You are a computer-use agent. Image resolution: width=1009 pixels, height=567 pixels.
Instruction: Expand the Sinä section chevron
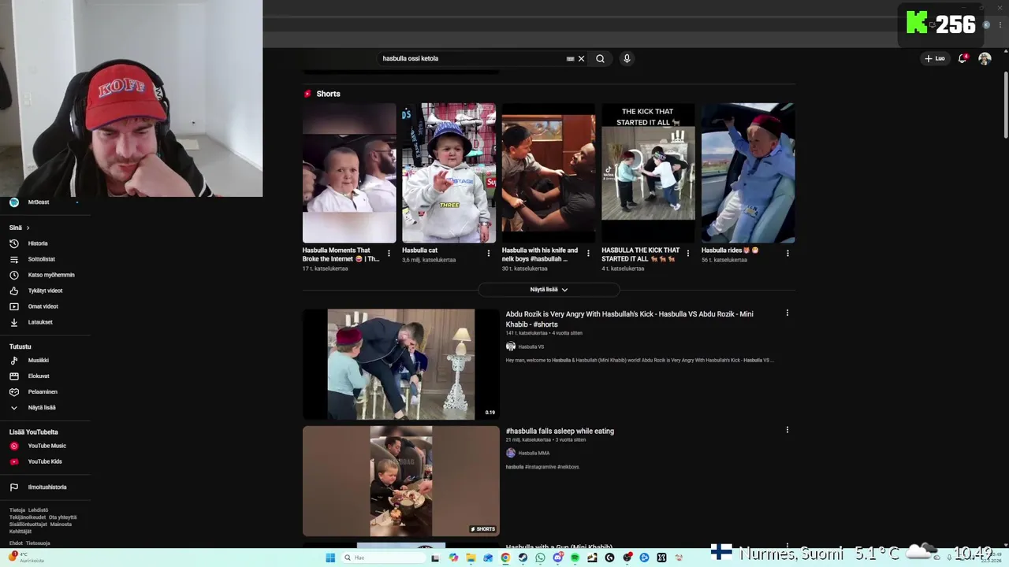(x=28, y=228)
